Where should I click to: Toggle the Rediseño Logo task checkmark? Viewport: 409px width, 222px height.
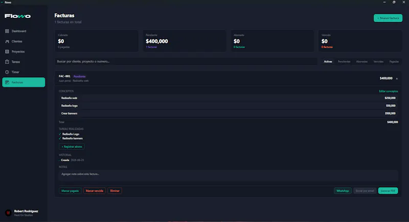(60, 134)
